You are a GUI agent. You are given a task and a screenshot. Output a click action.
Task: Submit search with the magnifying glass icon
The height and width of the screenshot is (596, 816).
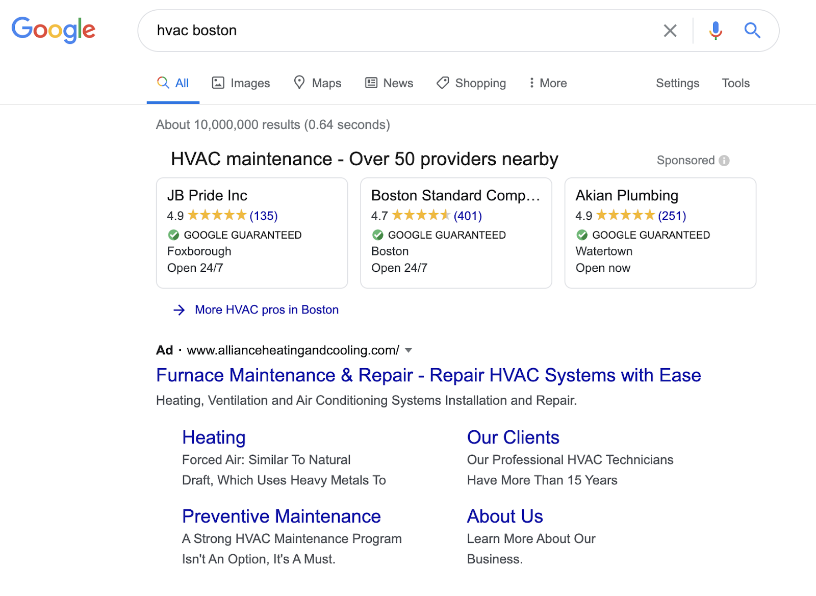point(752,31)
